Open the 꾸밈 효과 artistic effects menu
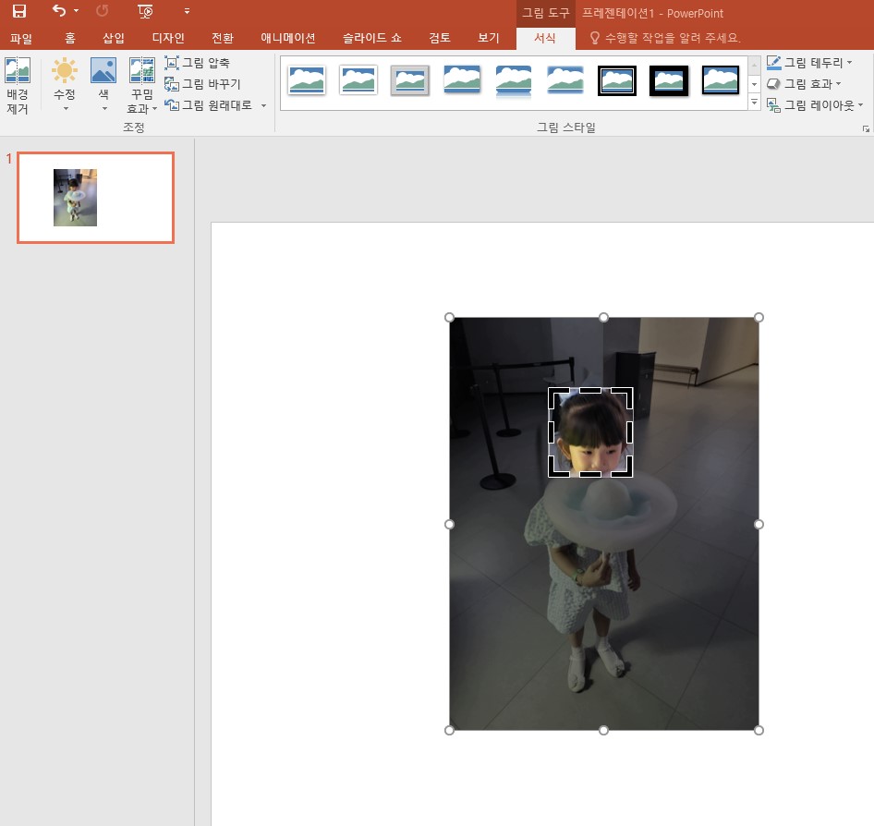This screenshot has height=826, width=874. click(x=141, y=85)
